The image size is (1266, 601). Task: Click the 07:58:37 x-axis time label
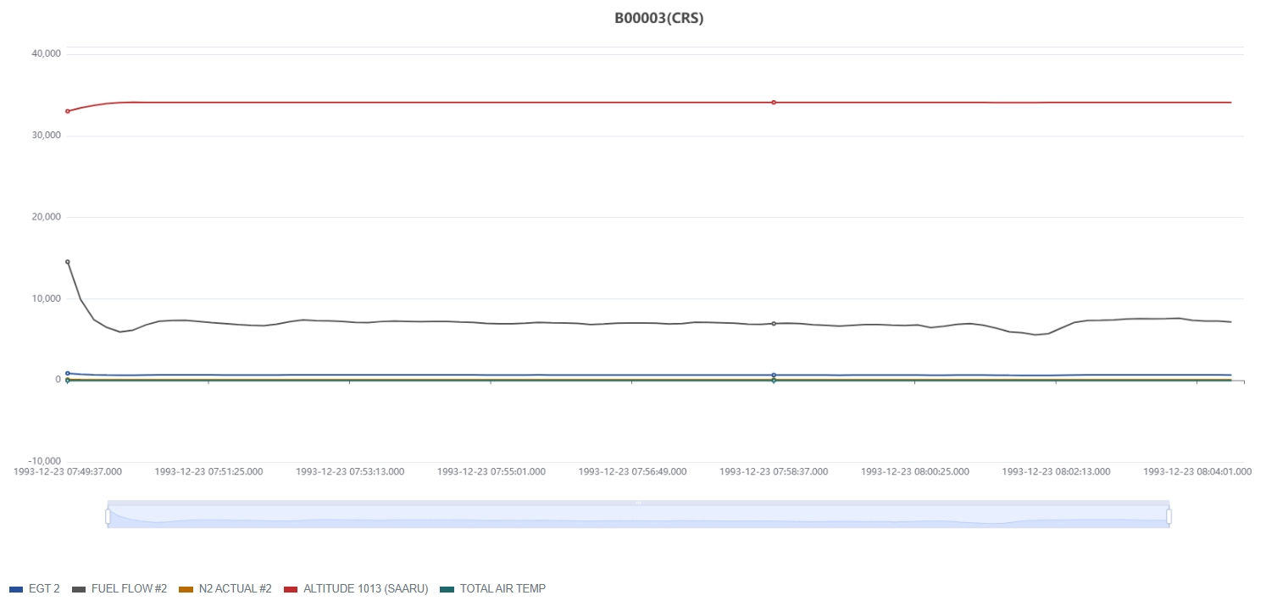774,471
